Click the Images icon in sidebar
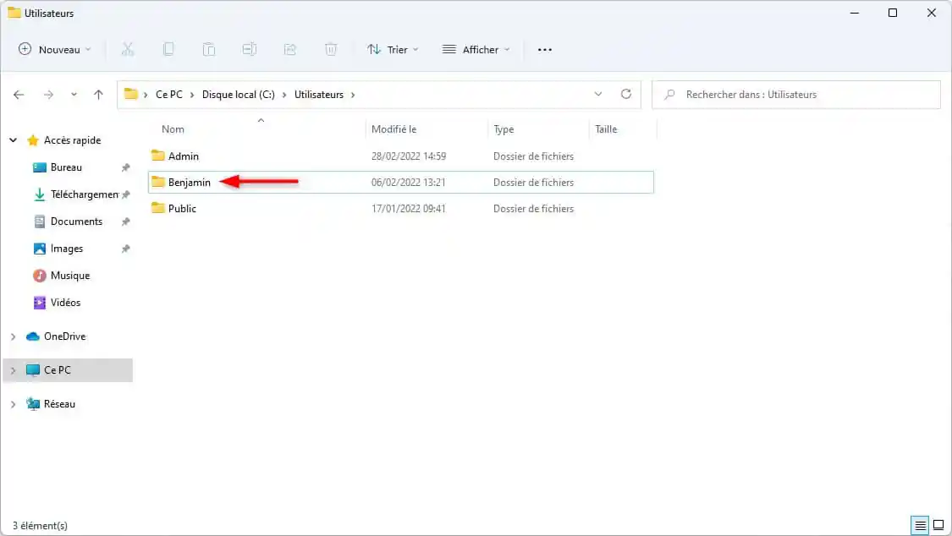This screenshot has height=536, width=952. (x=40, y=249)
